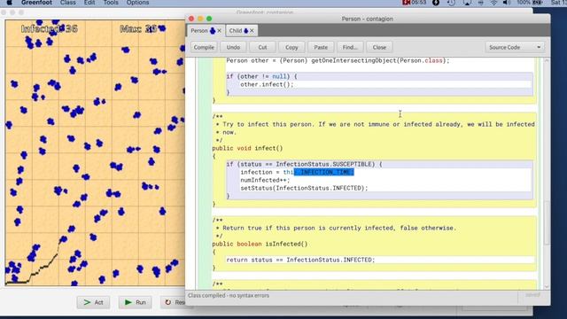Viewport: 567px width, 319px height.
Task: Open the Time Machine menu bar icon
Action: 451,3
